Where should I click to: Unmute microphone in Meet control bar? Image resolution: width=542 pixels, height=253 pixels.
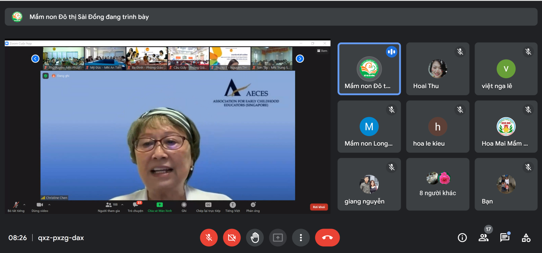click(209, 238)
